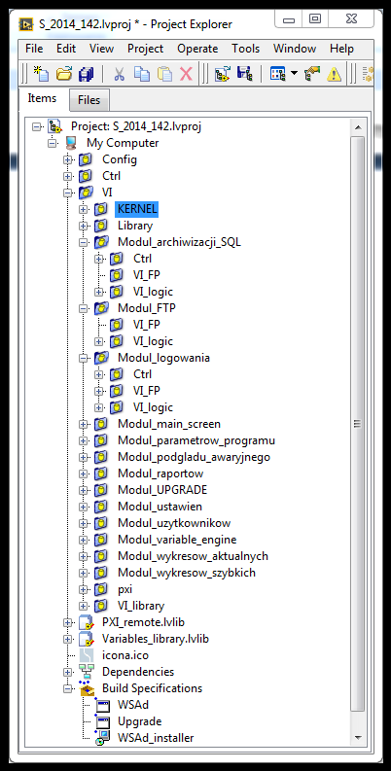391x771 pixels.
Task: Click the icona.ico file icon
Action: click(86, 655)
